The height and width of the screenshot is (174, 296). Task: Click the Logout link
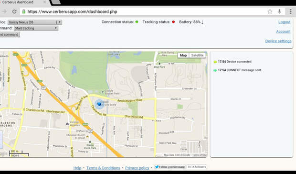(285, 22)
